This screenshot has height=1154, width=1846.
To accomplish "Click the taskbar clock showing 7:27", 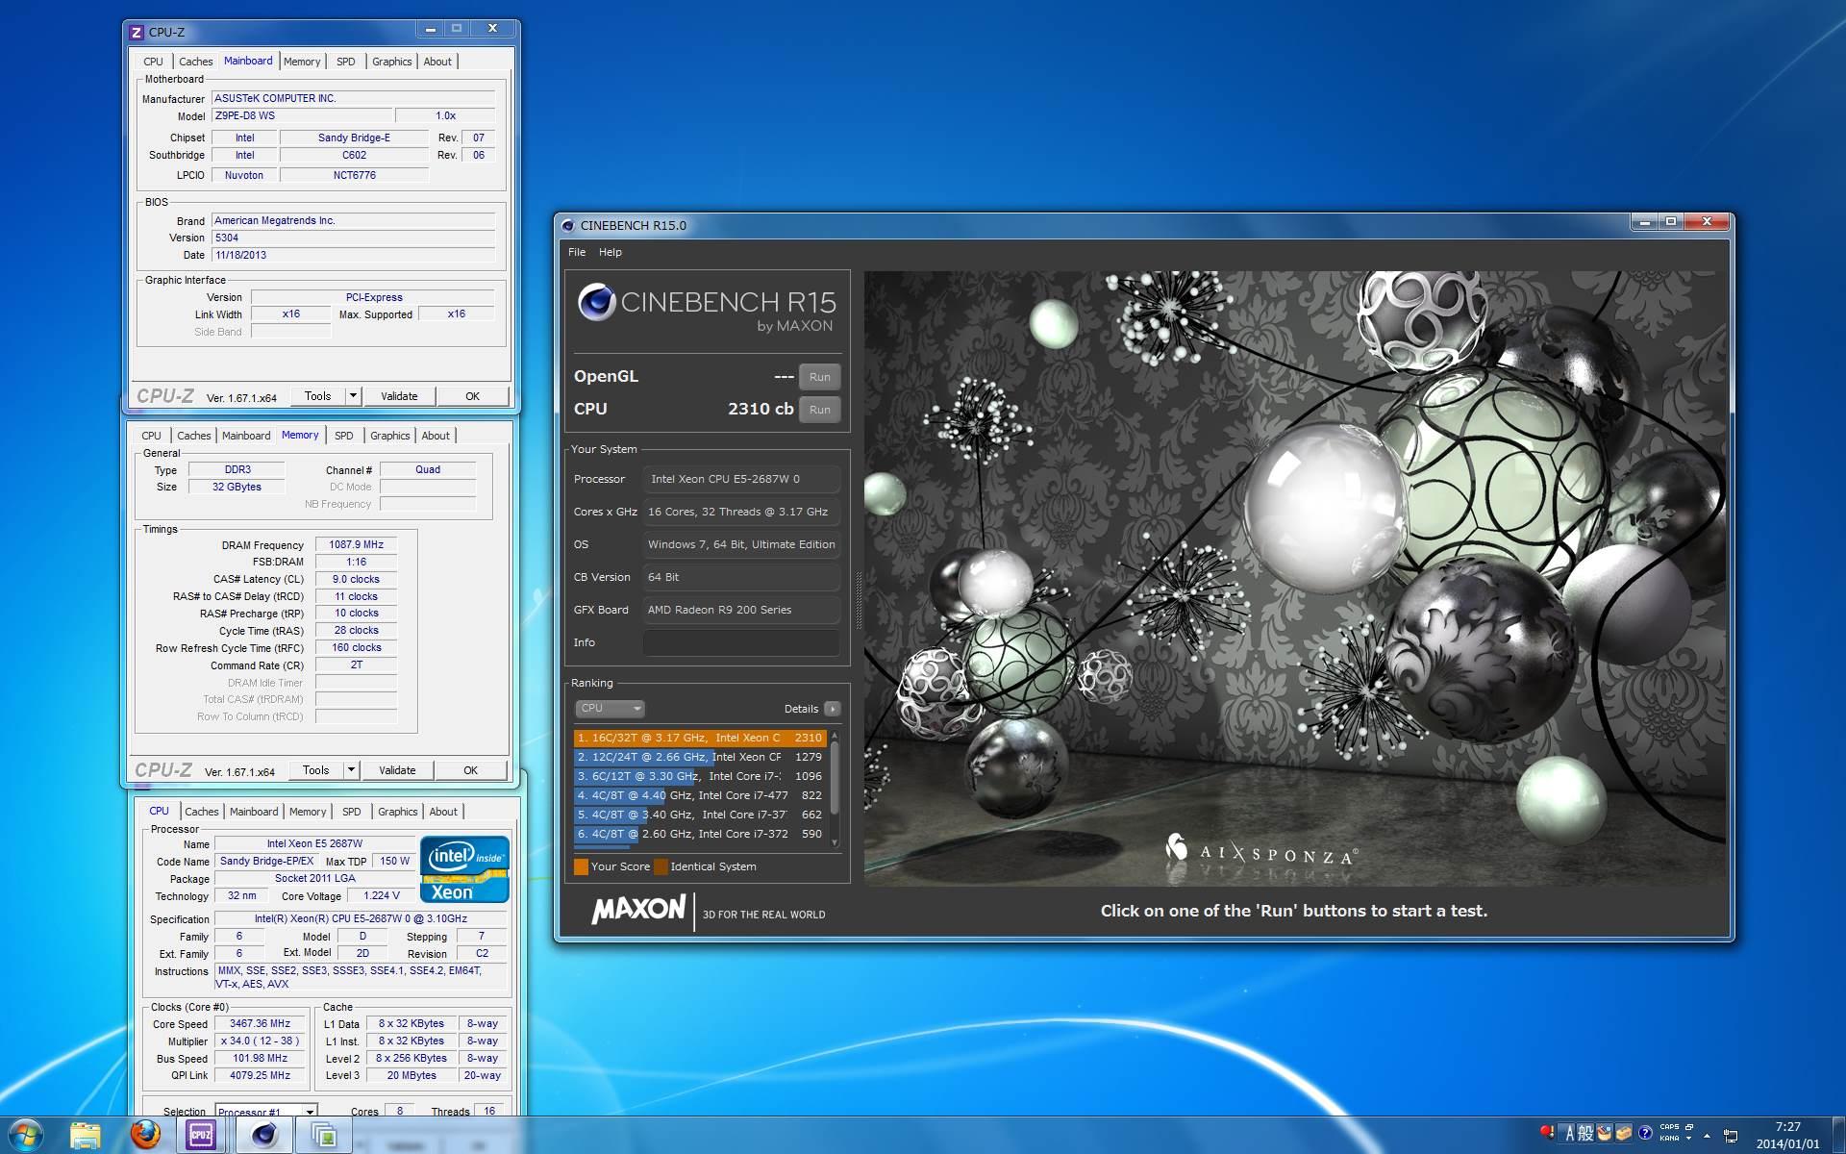I will (1787, 1135).
